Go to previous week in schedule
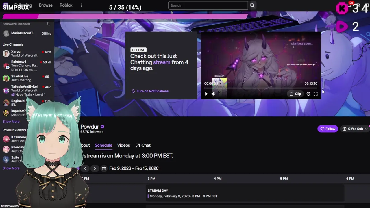370x208 pixels. point(85,168)
